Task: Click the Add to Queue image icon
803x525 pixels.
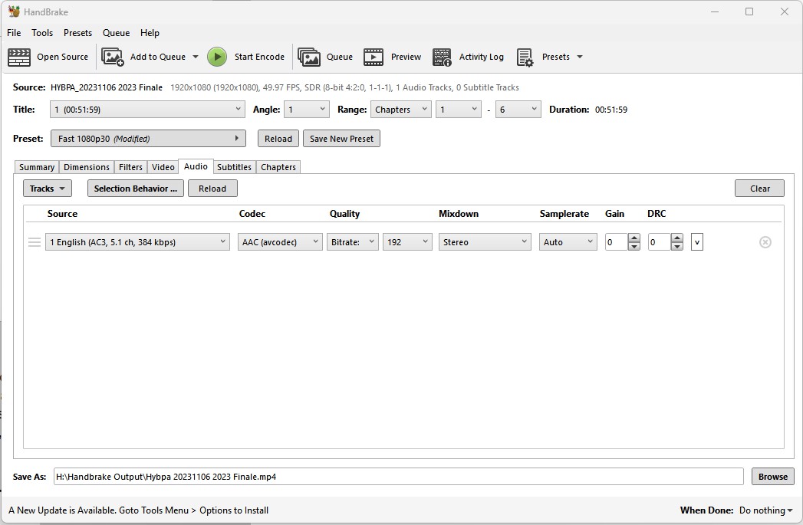Action: 112,57
